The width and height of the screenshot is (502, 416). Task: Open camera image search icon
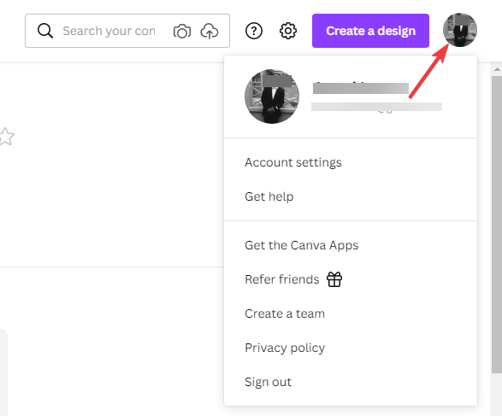(x=182, y=31)
